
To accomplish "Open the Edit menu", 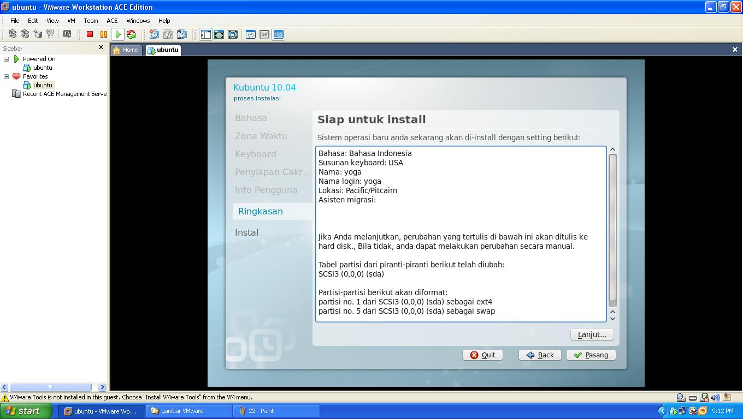I will [x=33, y=20].
